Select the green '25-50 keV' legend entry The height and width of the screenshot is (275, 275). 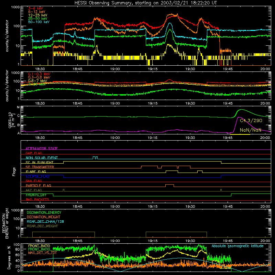[x=38, y=19]
